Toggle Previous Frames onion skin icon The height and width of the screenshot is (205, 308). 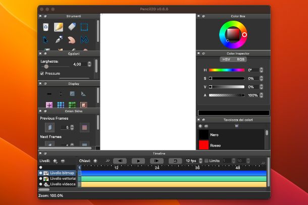click(x=49, y=128)
